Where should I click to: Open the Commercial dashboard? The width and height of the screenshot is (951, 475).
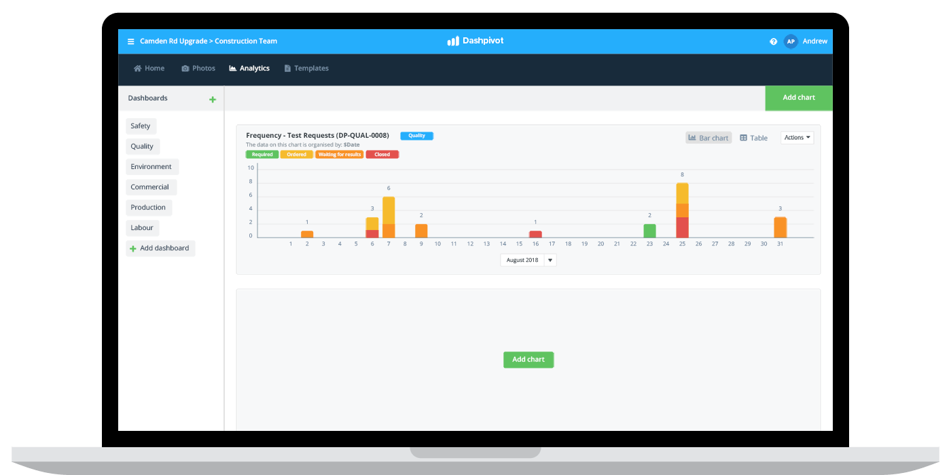tap(150, 187)
